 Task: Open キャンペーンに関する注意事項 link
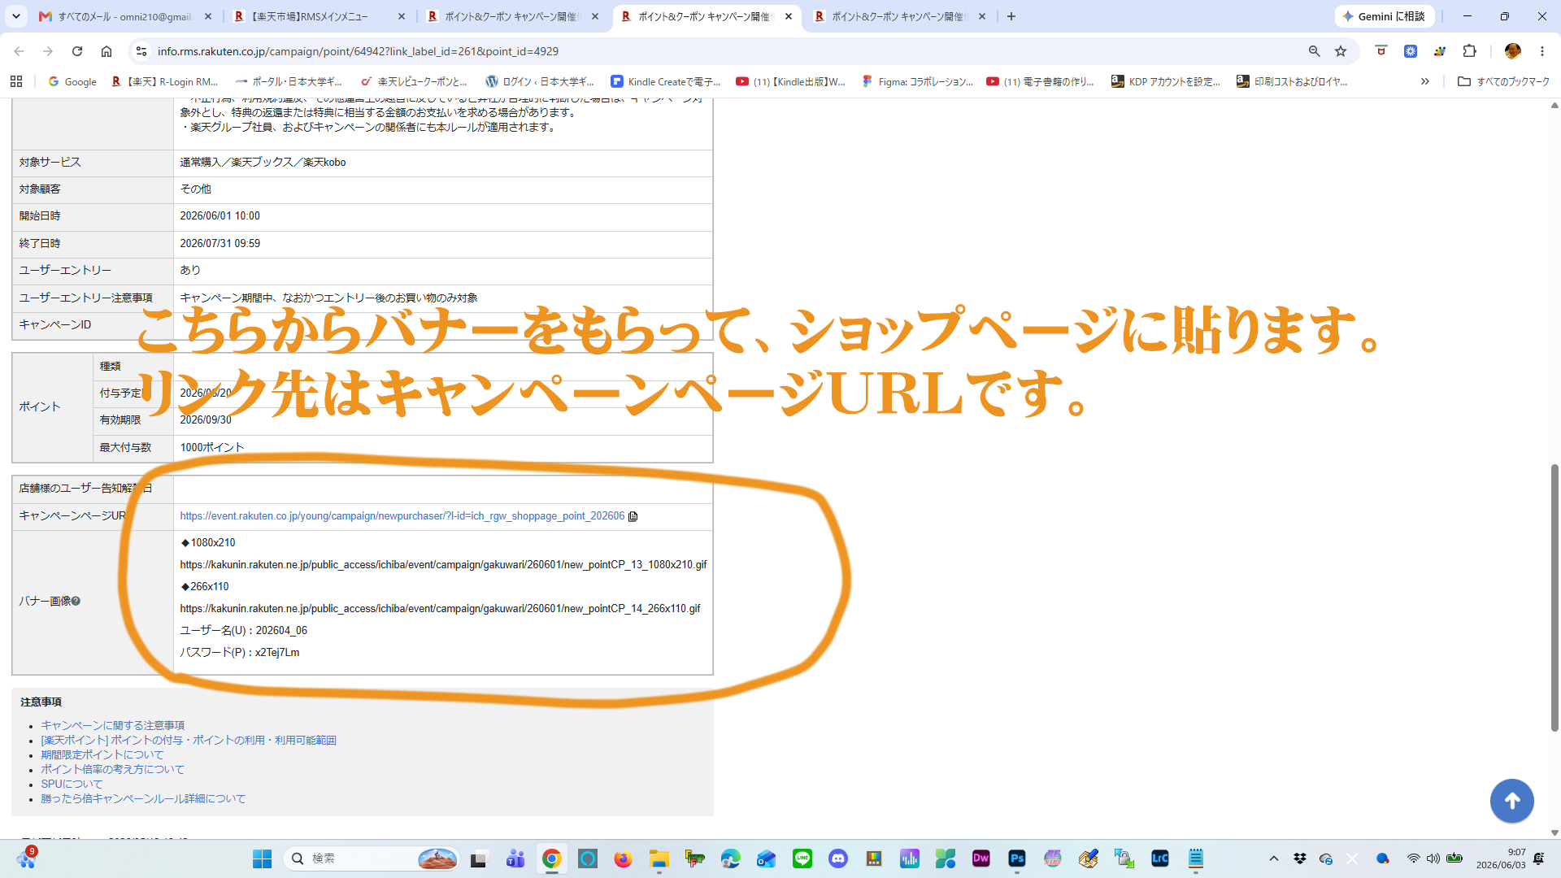click(113, 725)
